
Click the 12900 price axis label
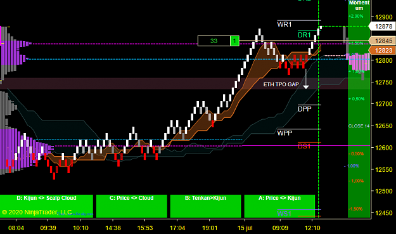pyautogui.click(x=384, y=17)
